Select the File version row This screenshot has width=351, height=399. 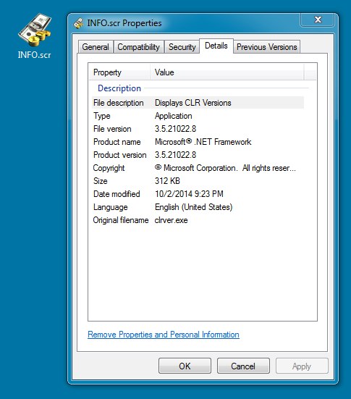198,129
